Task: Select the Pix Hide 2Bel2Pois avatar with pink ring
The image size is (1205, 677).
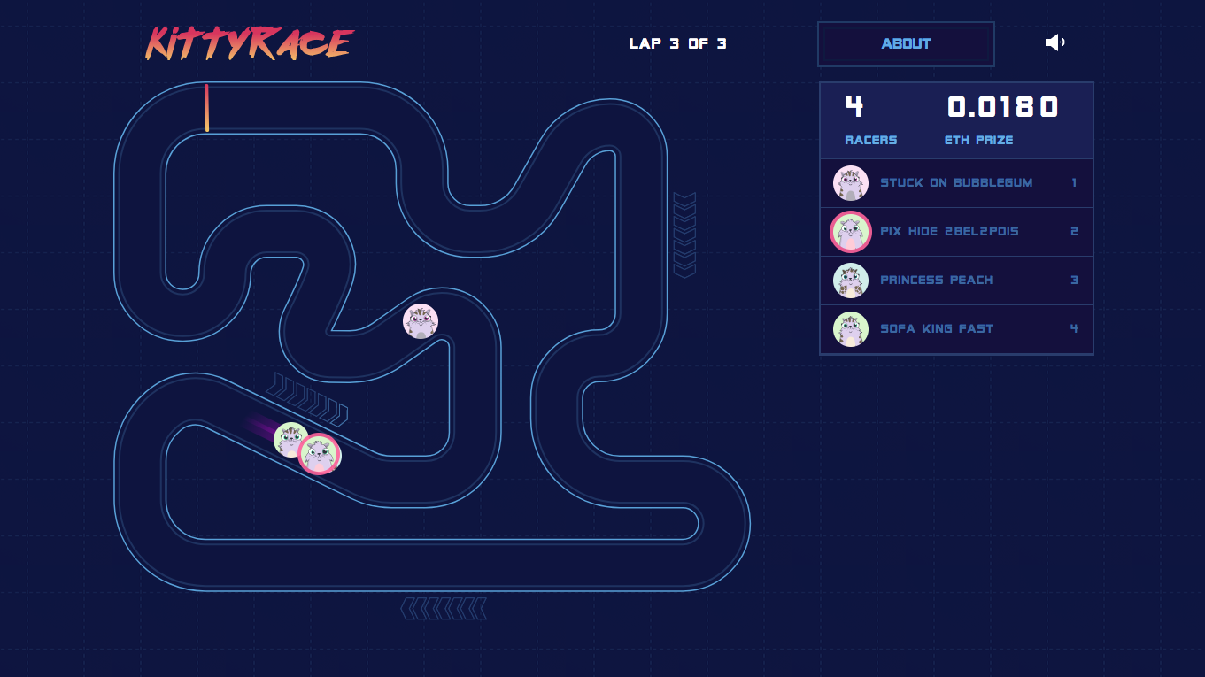Action: point(851,232)
